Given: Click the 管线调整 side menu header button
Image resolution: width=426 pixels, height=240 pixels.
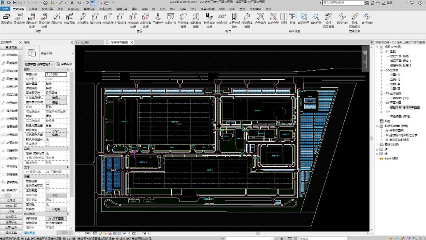Looking at the screenshot, I should 11,47.
